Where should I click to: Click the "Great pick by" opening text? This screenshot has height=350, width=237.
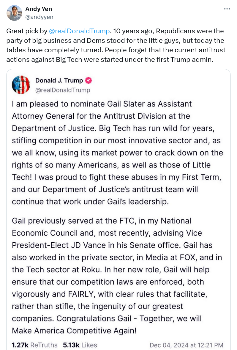[26, 31]
